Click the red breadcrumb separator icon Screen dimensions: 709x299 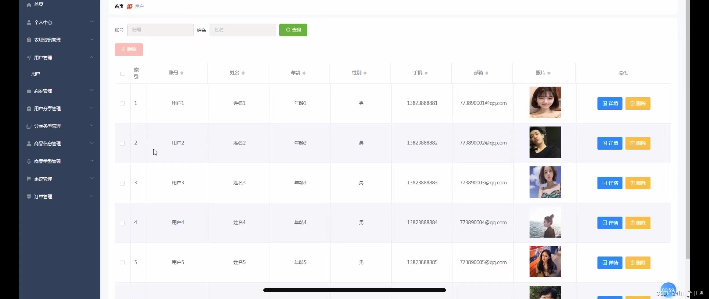(129, 6)
